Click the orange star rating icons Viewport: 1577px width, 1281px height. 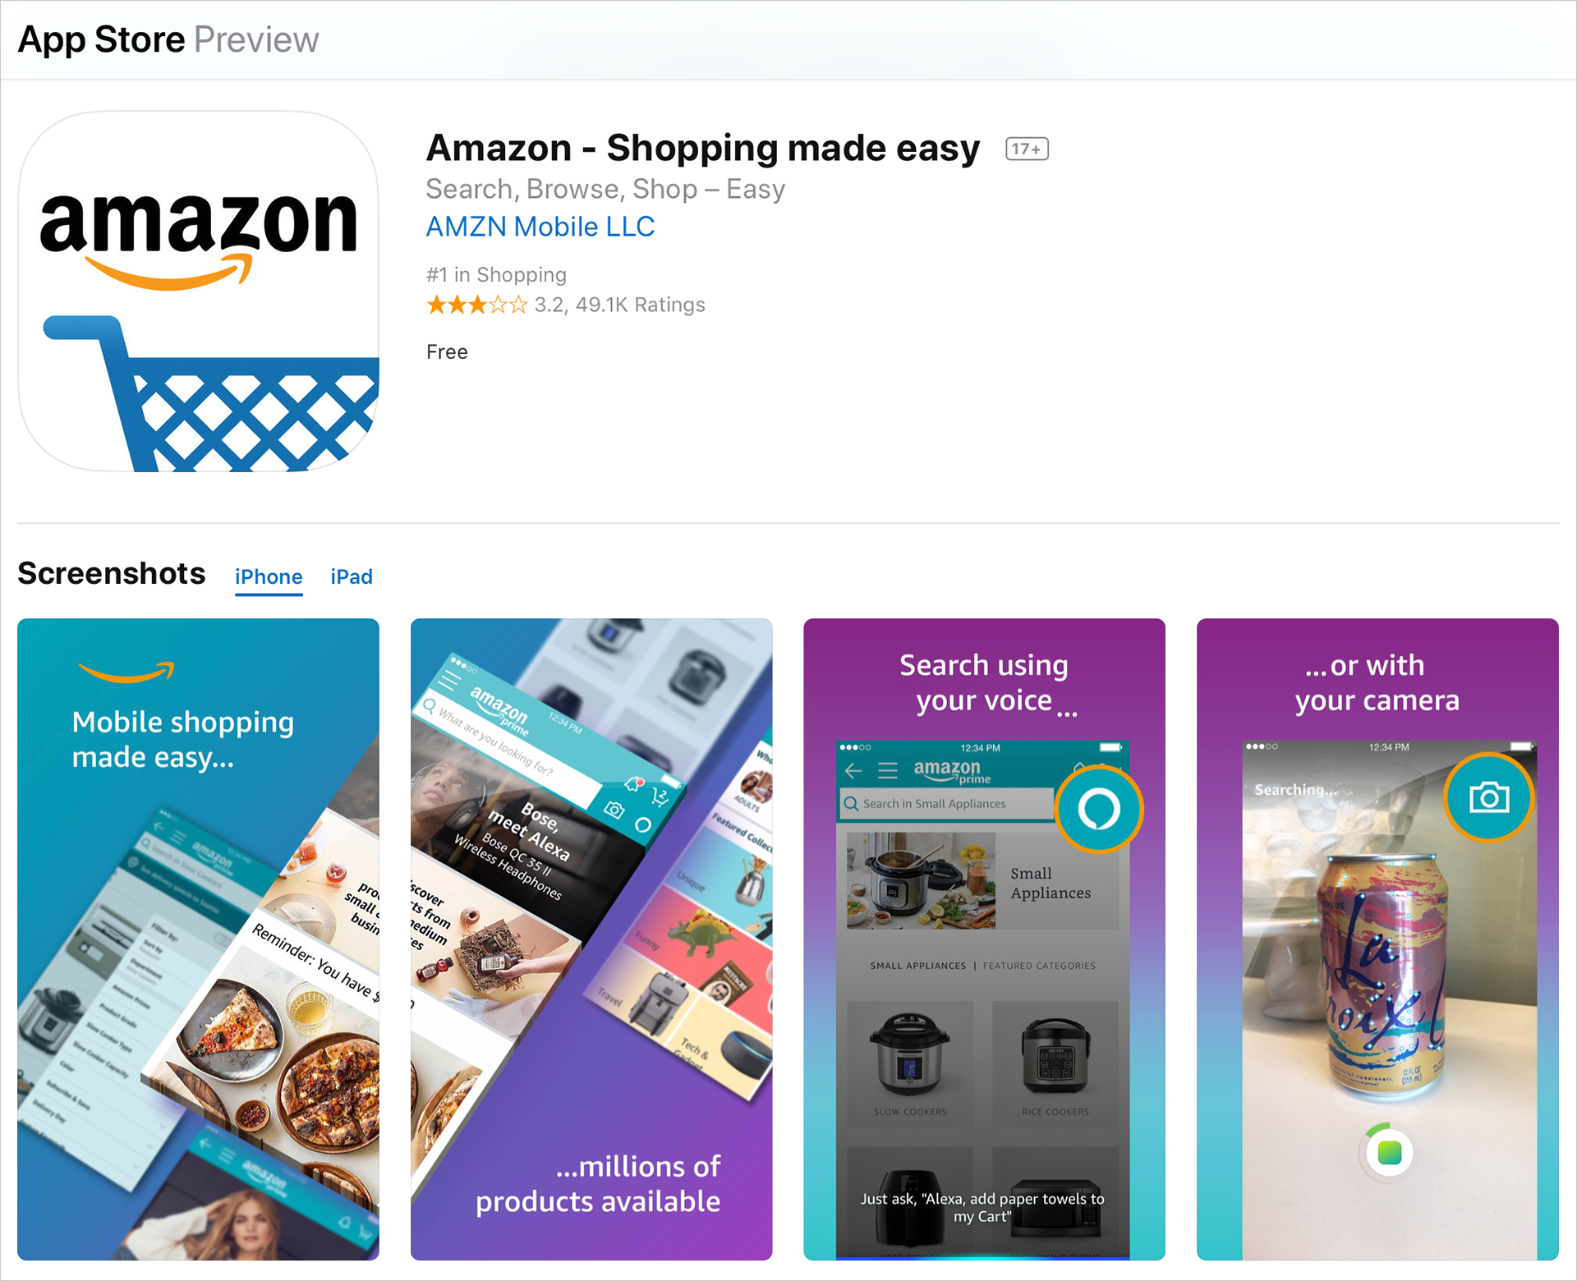point(476,305)
